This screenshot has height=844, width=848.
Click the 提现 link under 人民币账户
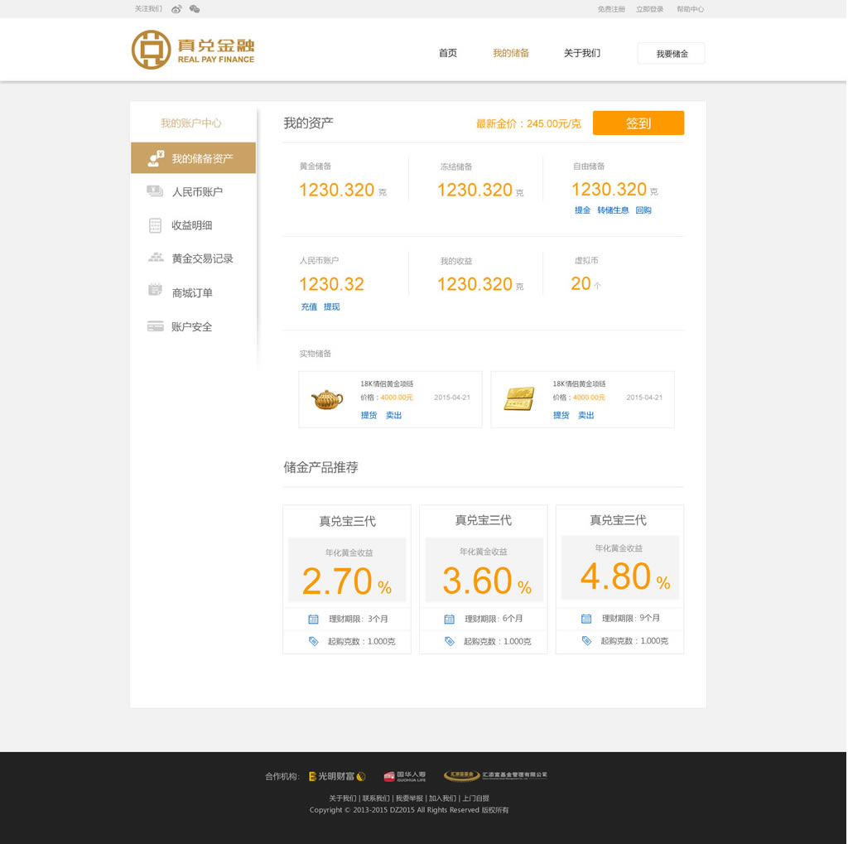point(331,306)
